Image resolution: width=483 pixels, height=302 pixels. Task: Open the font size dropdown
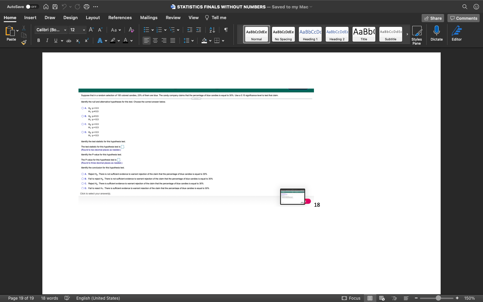(x=84, y=30)
